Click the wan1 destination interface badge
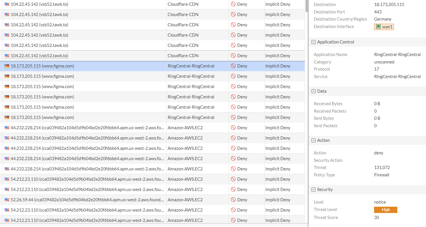The image size is (426, 227). (x=384, y=27)
